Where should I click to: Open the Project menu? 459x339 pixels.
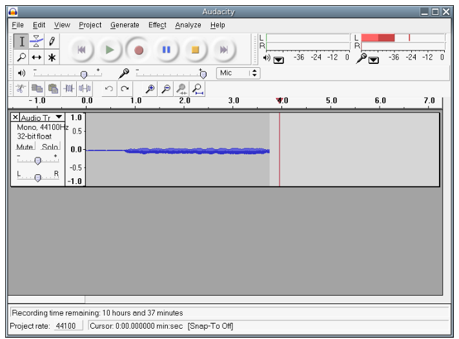pyautogui.click(x=90, y=25)
